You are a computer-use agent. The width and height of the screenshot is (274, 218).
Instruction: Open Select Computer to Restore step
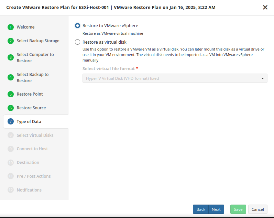click(35, 57)
